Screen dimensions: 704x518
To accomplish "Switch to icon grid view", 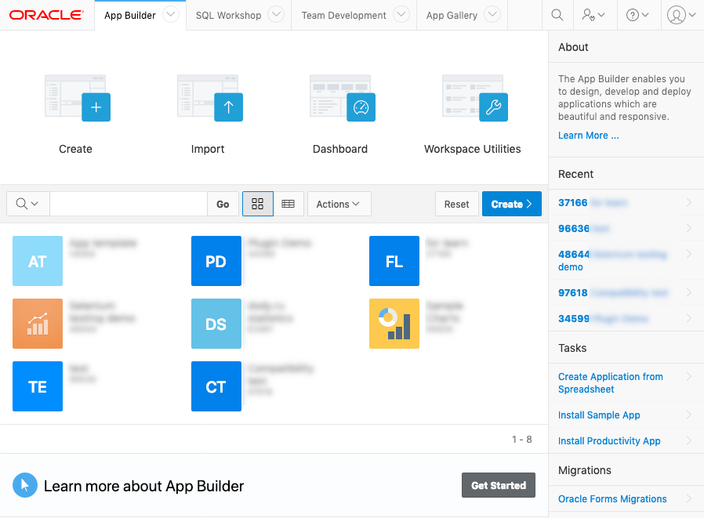I will (x=258, y=204).
